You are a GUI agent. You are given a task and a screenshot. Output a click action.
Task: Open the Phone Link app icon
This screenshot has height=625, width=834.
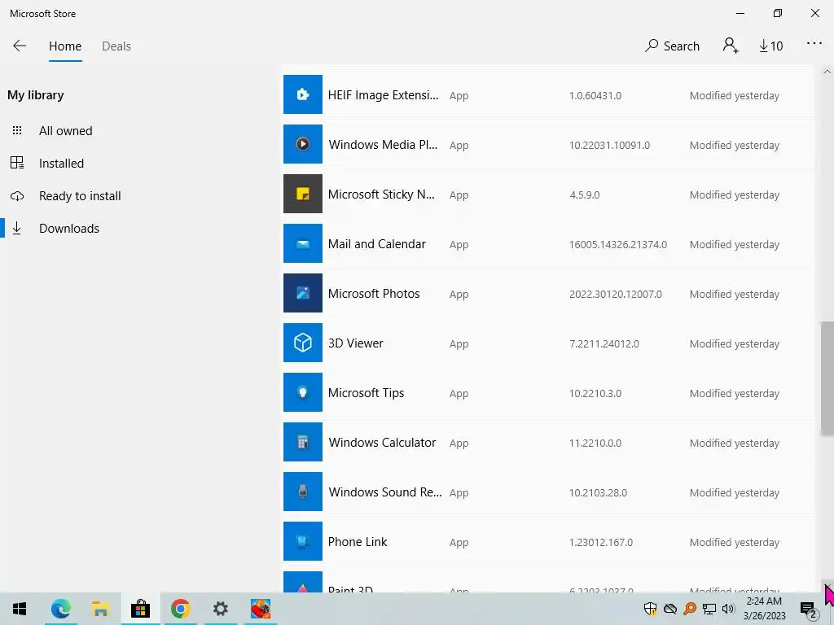(x=303, y=541)
